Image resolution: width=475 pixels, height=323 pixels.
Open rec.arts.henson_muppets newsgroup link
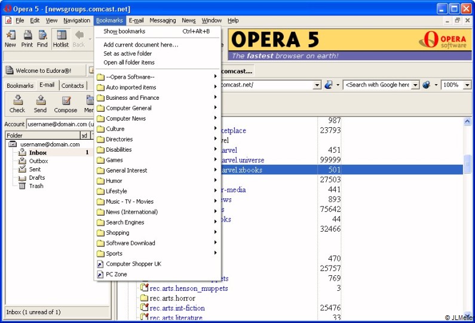coord(188,288)
